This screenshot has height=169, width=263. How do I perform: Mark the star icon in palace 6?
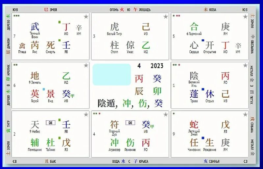(x=86, y=65)
